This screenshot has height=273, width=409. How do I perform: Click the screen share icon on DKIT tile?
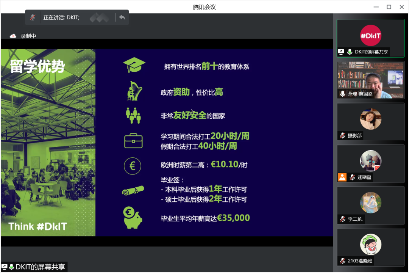tap(341, 52)
